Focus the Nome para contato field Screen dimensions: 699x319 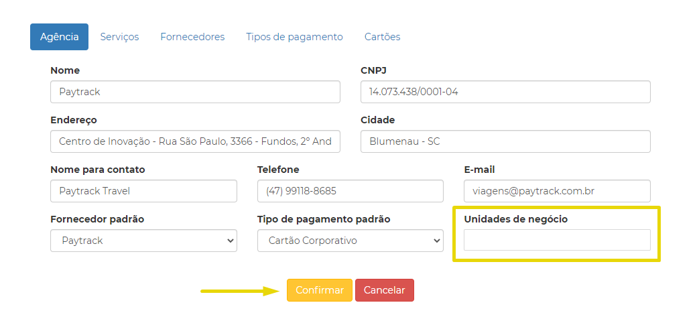pos(143,191)
